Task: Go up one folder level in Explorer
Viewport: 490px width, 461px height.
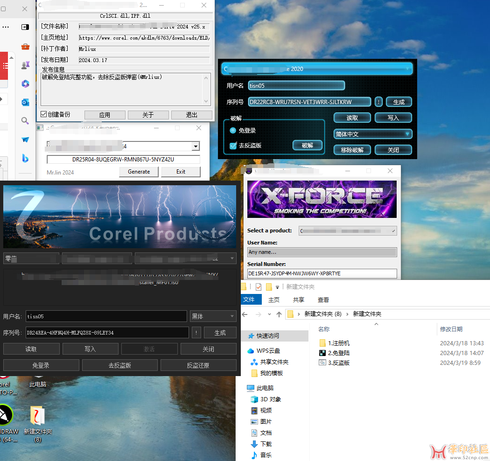Action: coord(279,314)
